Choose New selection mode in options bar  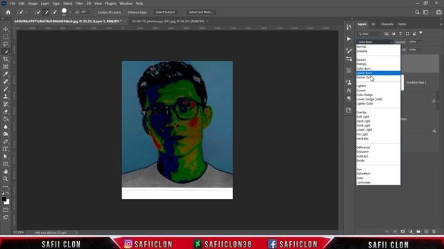point(37,12)
